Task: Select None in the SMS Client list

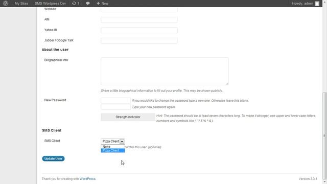Action: coord(112,147)
